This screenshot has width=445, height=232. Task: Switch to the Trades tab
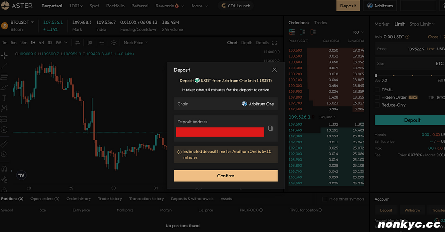320,23
